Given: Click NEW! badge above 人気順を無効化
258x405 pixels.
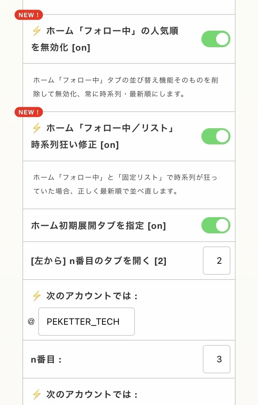Looking at the screenshot, I should (29, 15).
